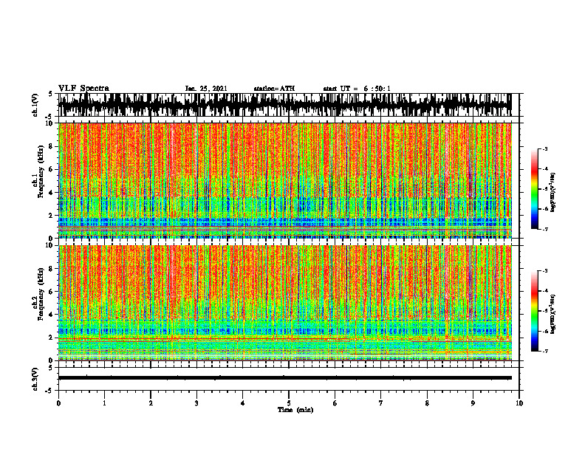Click the "ch.3(V)" axis label

tap(35, 379)
